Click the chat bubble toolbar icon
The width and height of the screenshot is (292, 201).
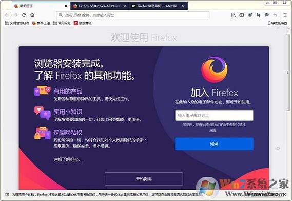(267, 15)
